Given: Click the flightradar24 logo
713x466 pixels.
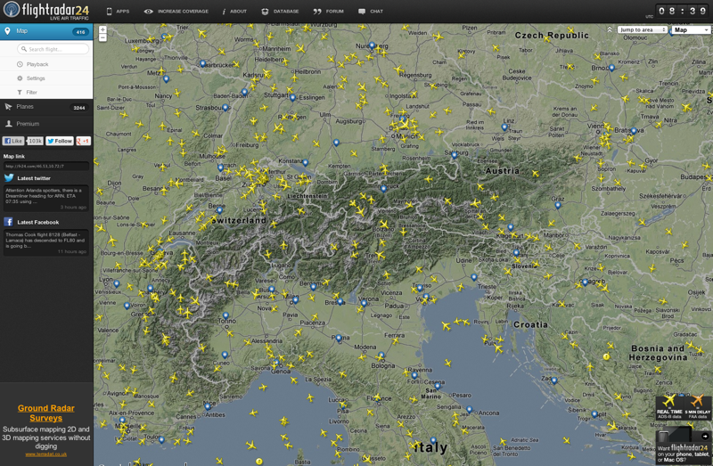Looking at the screenshot, I should pos(46,11).
